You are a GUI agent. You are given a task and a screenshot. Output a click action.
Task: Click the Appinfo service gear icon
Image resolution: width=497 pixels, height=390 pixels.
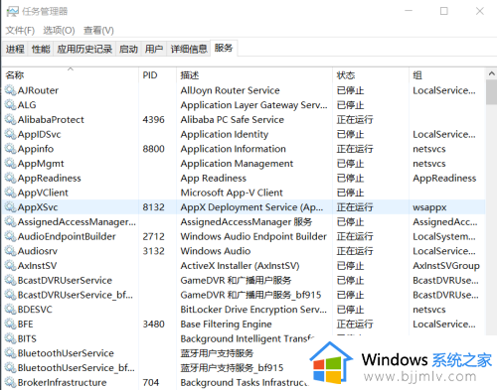pos(10,149)
